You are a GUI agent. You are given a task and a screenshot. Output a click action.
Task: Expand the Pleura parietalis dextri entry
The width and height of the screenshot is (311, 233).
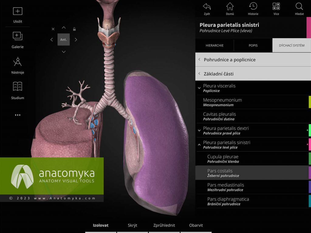[199, 130]
